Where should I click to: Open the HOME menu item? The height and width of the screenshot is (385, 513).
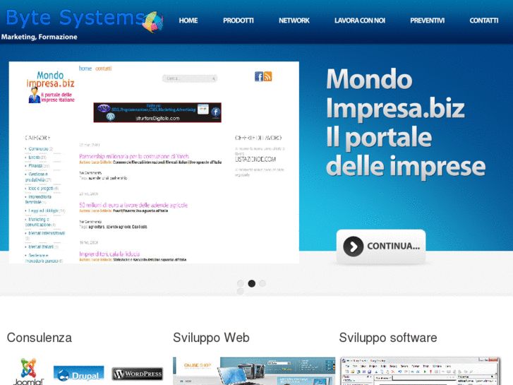[x=188, y=20]
